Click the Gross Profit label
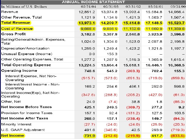 [13, 34]
